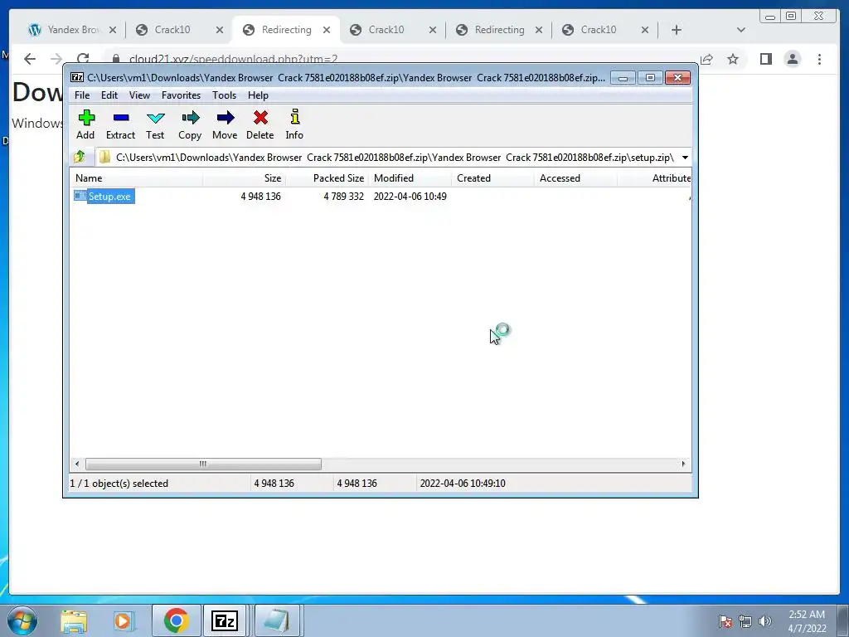Open Chrome tab search dropdown
Image resolution: width=849 pixels, height=637 pixels.
tap(741, 30)
